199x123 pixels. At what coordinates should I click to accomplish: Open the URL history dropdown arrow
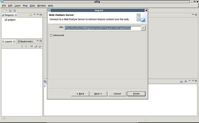click(x=143, y=28)
